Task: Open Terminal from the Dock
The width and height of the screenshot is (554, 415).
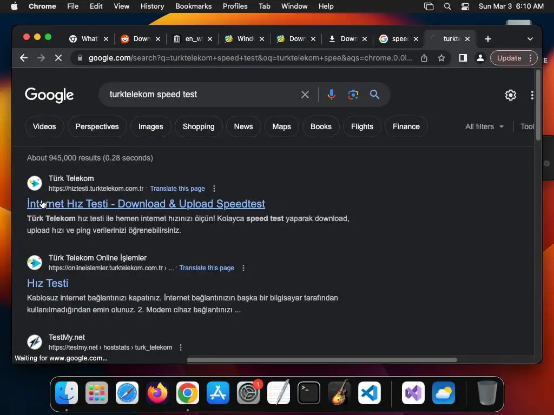Action: click(x=309, y=393)
